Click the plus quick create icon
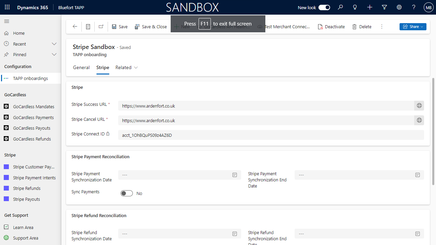 click(x=370, y=7)
